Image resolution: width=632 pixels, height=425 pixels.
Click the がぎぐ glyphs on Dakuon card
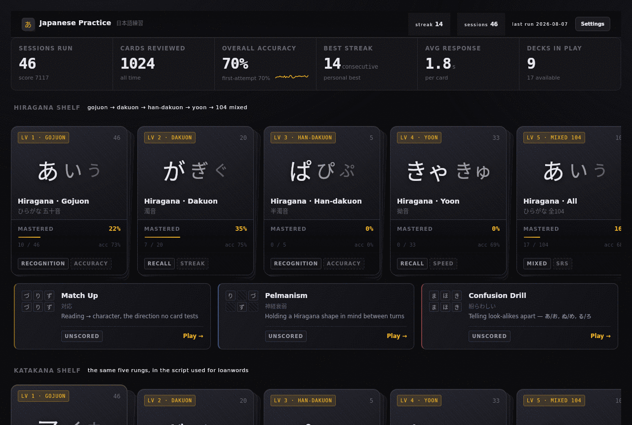coord(196,170)
